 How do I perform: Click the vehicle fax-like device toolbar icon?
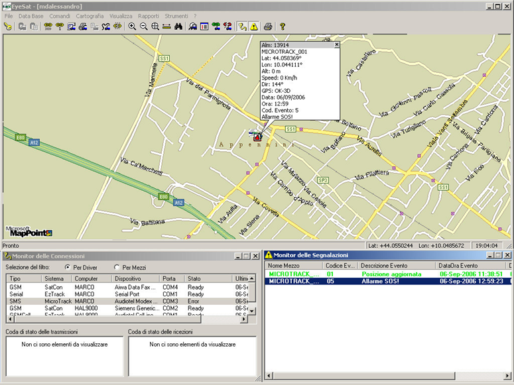tap(83, 27)
